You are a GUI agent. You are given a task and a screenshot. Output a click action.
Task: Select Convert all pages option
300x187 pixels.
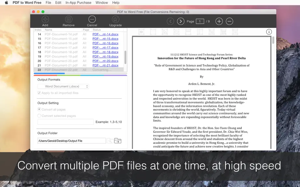coord(39,109)
